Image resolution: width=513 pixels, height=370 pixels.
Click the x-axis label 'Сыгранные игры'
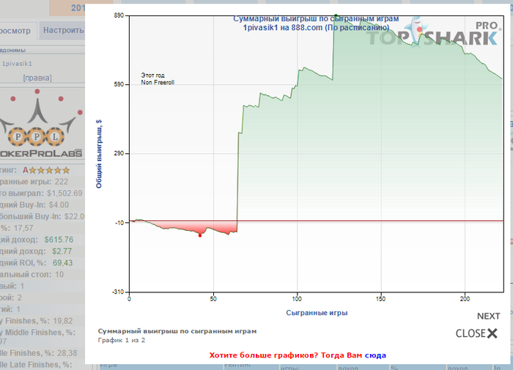(x=317, y=313)
